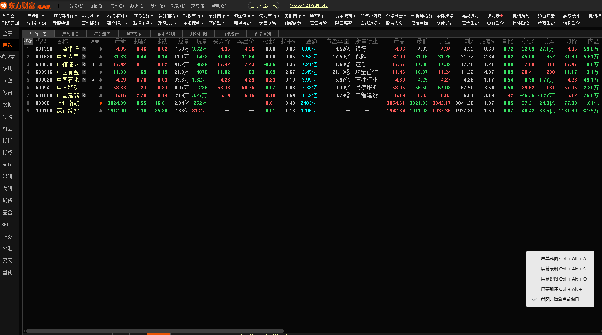602x335 pixels.
Task: Open the Choice金融终端下载 link
Action: pos(308,6)
